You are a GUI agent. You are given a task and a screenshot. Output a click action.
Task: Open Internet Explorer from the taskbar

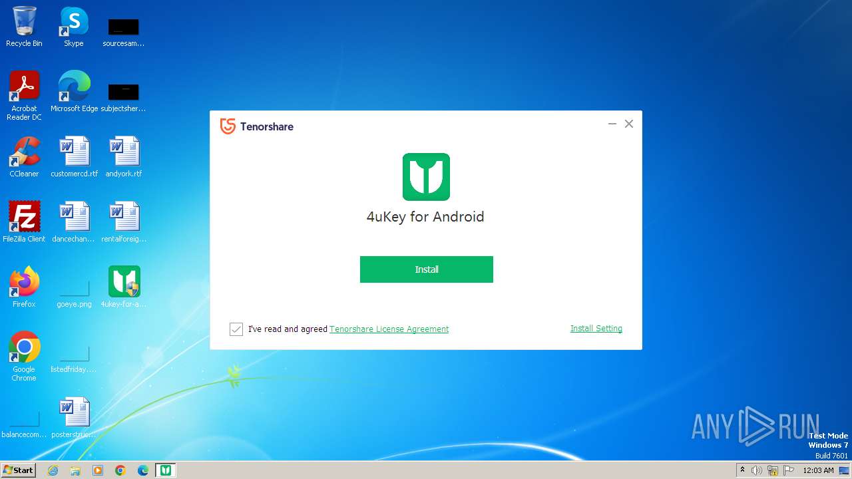pyautogui.click(x=53, y=470)
